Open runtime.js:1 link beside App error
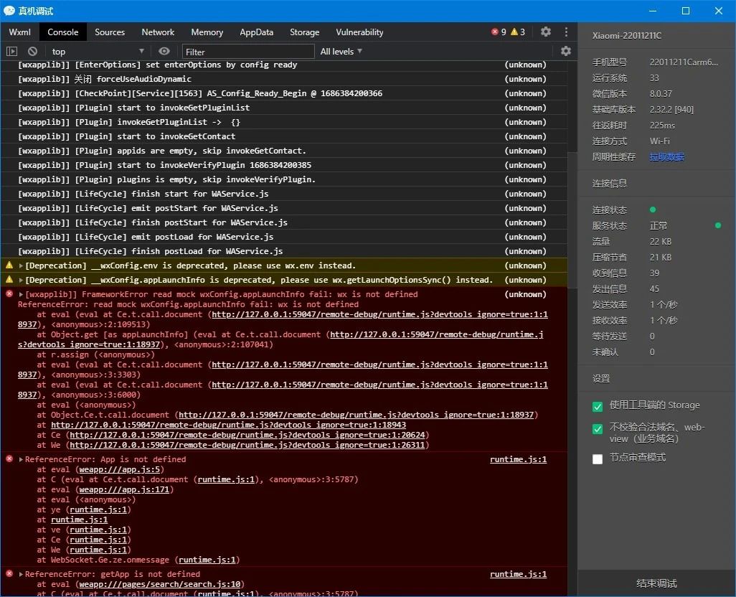This screenshot has height=597, width=736. pyautogui.click(x=518, y=459)
